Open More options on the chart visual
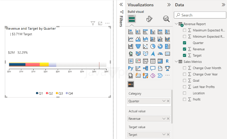 click(107, 23)
